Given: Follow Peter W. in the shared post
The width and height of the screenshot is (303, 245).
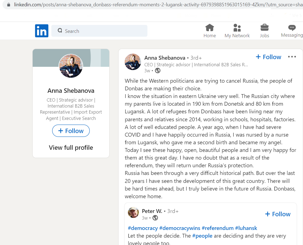Looking at the screenshot, I should point(278,214).
